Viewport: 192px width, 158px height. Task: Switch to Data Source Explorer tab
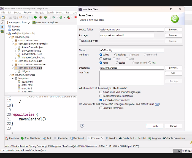pos(45,22)
